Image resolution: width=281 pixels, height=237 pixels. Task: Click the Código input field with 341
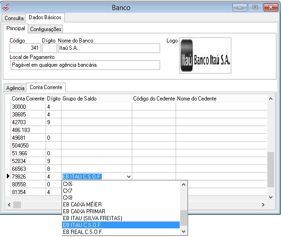(25, 48)
